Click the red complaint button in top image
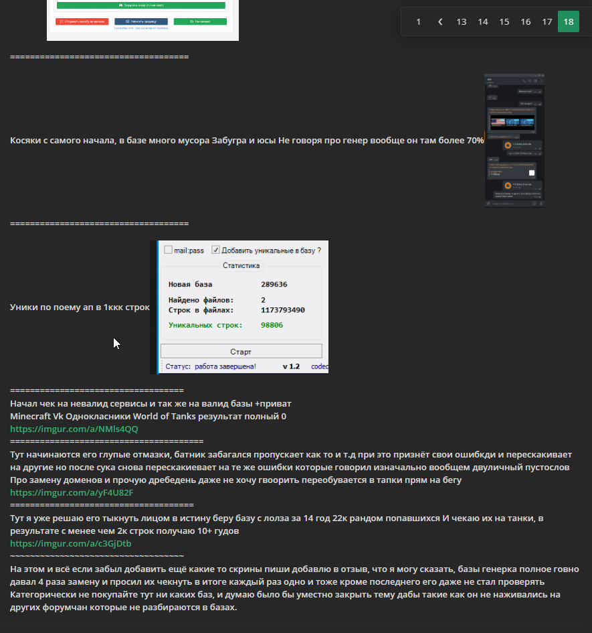 click(82, 21)
